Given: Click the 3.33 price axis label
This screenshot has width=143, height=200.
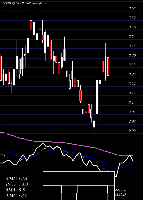Looking at the screenshot, I should (132, 65).
